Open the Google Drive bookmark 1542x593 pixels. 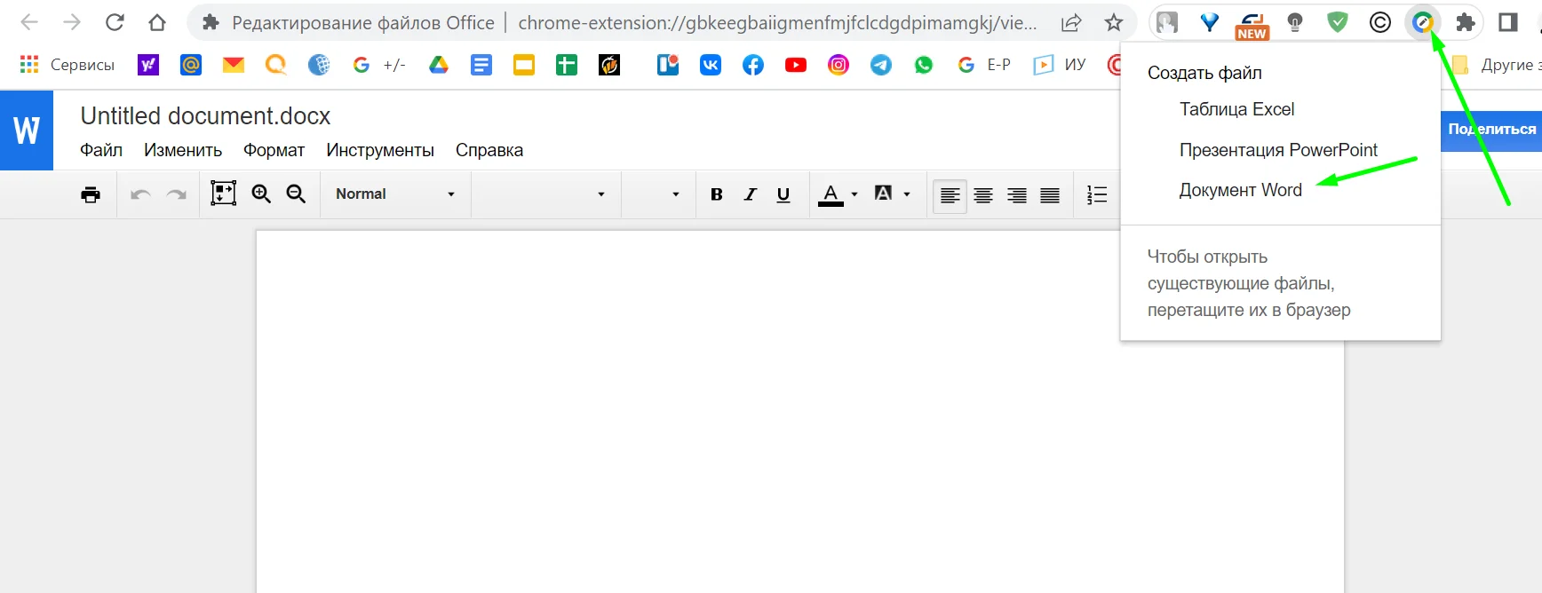click(439, 65)
